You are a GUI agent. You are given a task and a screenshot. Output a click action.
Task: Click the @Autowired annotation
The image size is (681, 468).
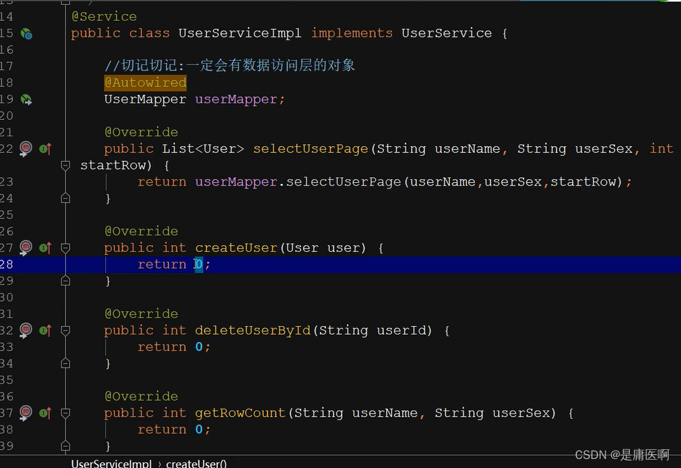(145, 82)
